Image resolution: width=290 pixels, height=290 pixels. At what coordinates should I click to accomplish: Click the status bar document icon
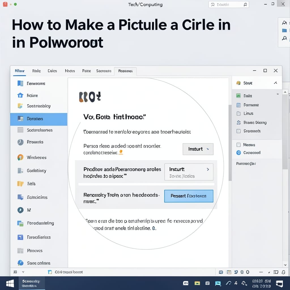(50, 272)
